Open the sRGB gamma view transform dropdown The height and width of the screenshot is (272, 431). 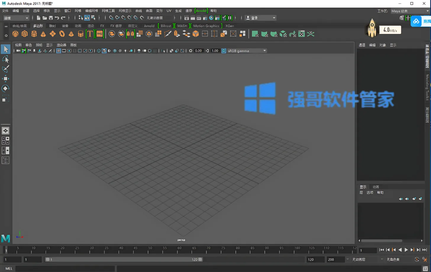[x=247, y=51]
